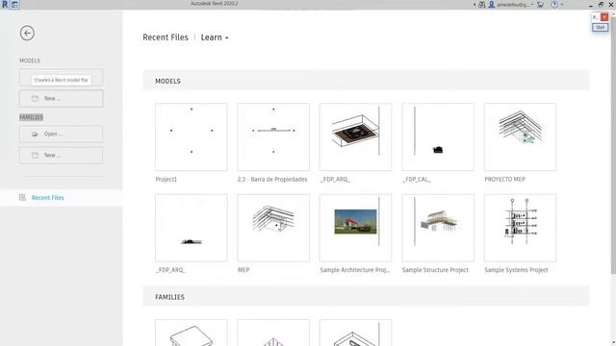Click Open under Families
Viewport: 616px width, 346px height.
coord(61,135)
